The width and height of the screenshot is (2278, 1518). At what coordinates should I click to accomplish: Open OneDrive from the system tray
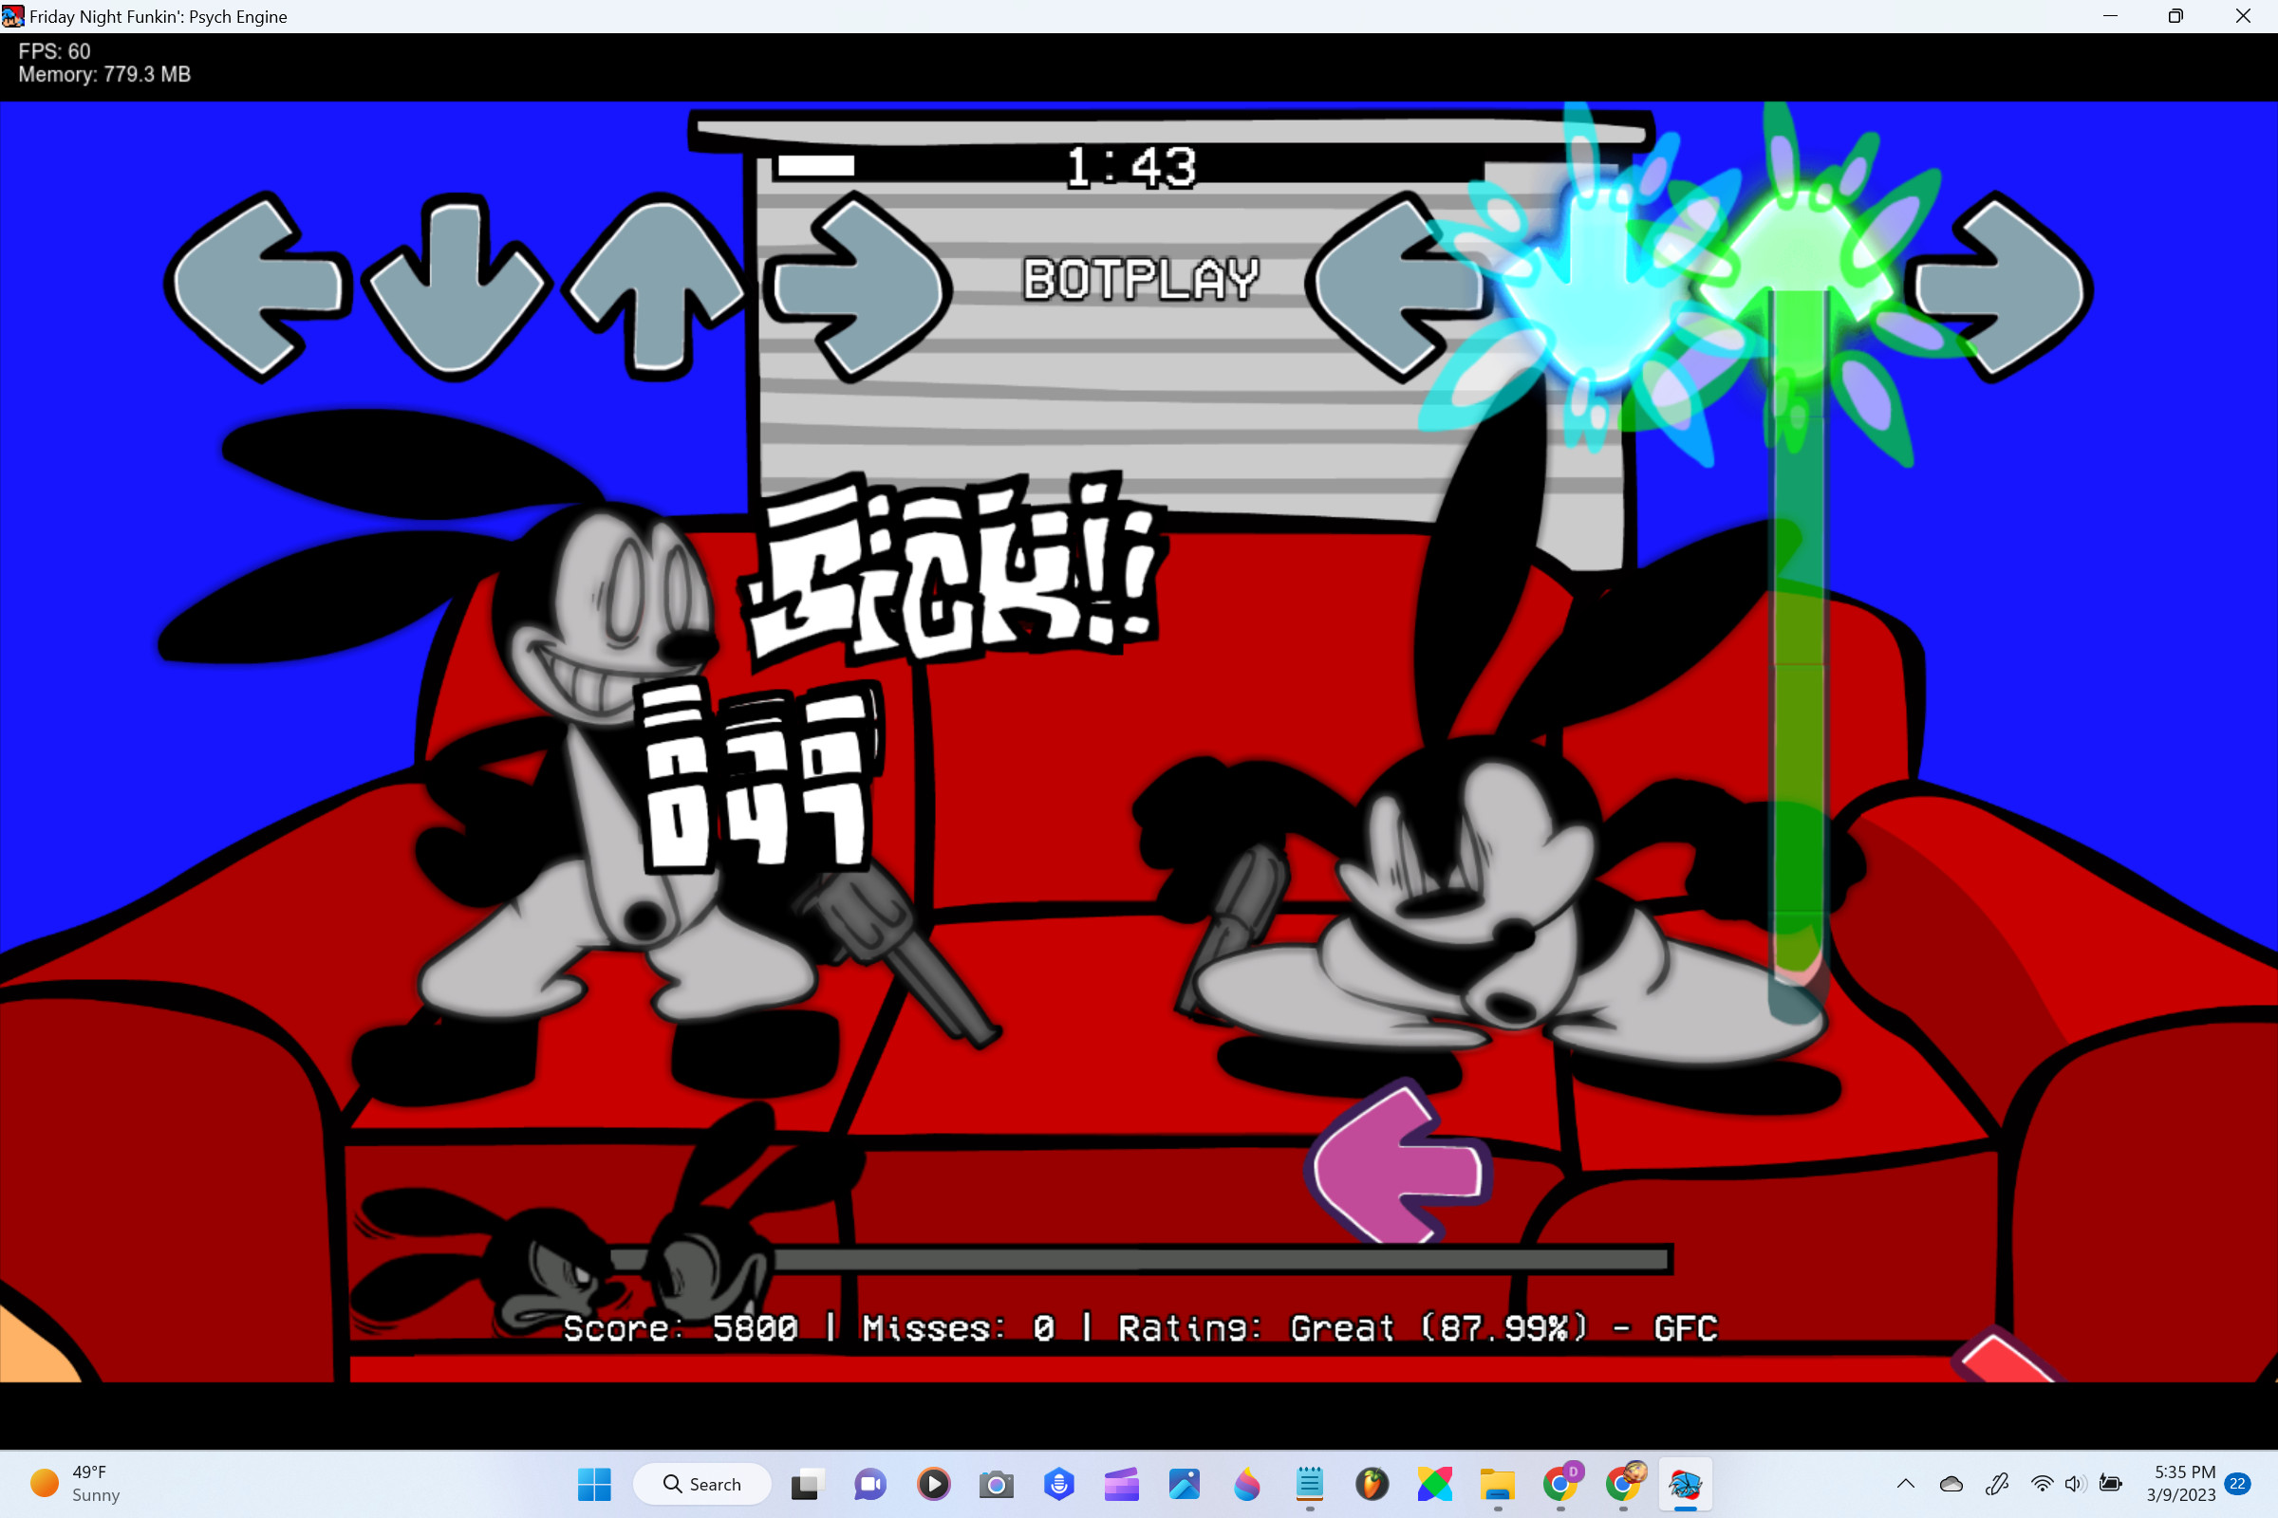[1951, 1484]
